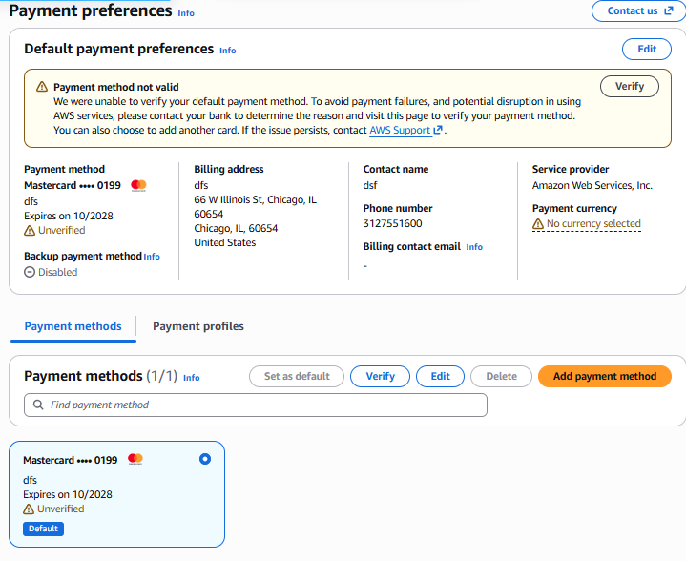
Task: Click the Contact us button
Action: pyautogui.click(x=639, y=10)
